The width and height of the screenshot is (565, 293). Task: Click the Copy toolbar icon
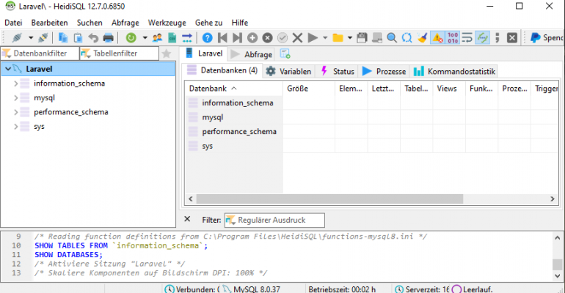pos(63,38)
